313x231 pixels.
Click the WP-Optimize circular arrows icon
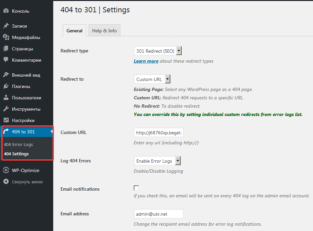(6, 170)
